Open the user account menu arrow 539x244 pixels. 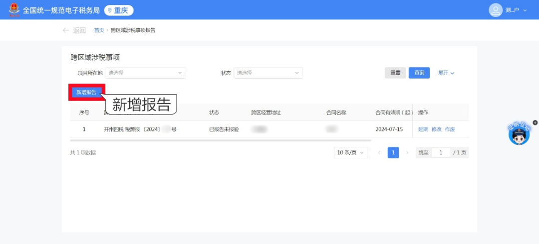click(525, 10)
